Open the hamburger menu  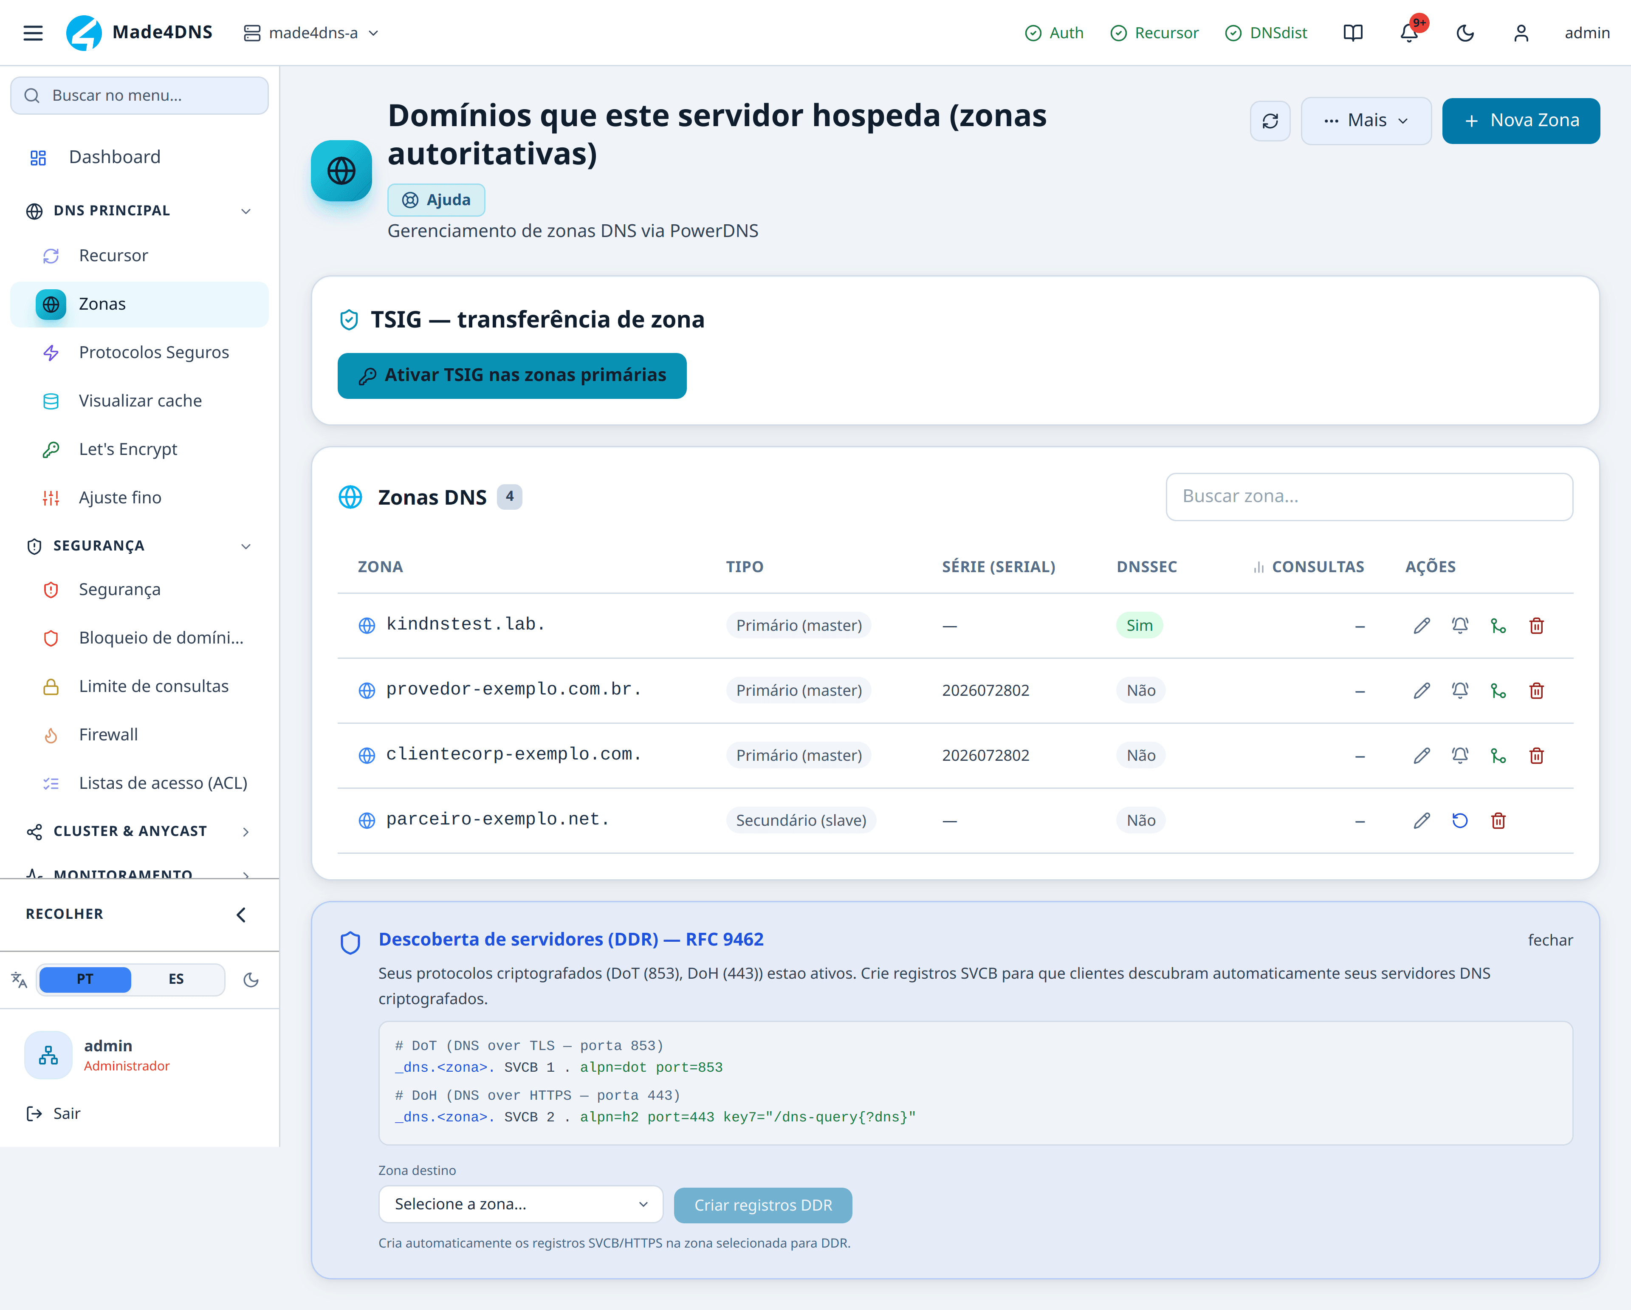pos(33,33)
